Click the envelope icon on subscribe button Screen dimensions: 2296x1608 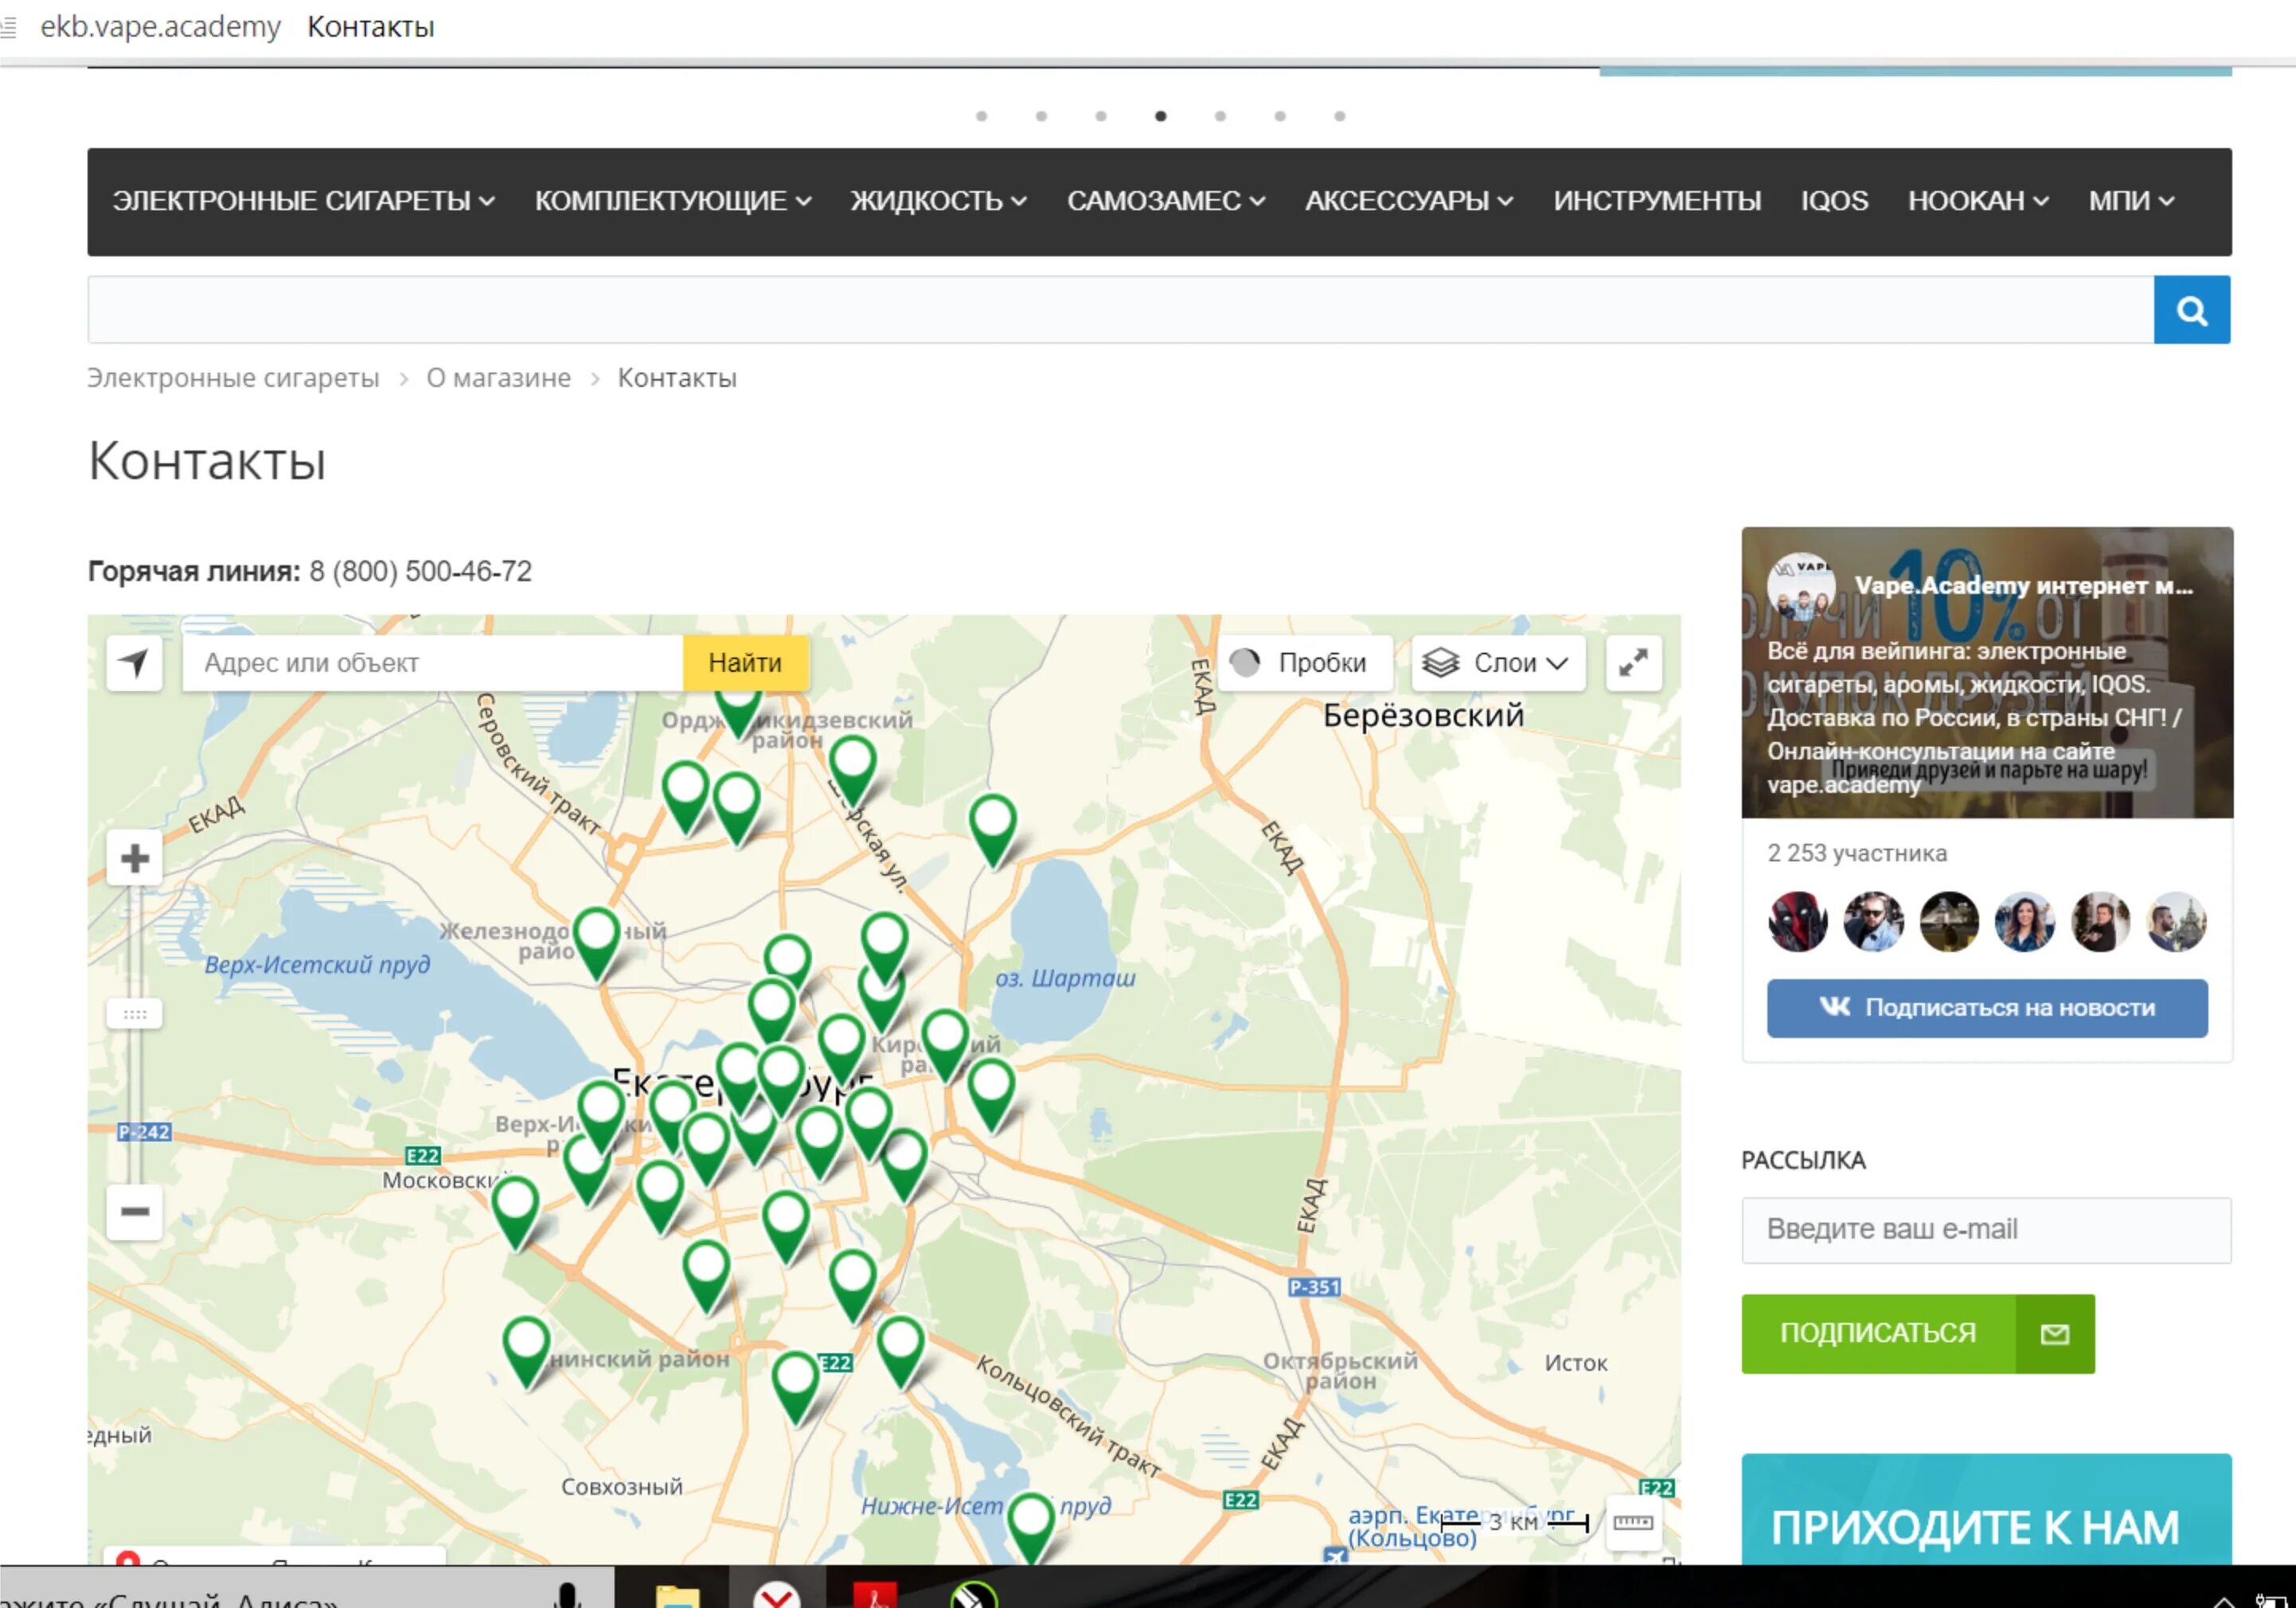tap(2054, 1334)
